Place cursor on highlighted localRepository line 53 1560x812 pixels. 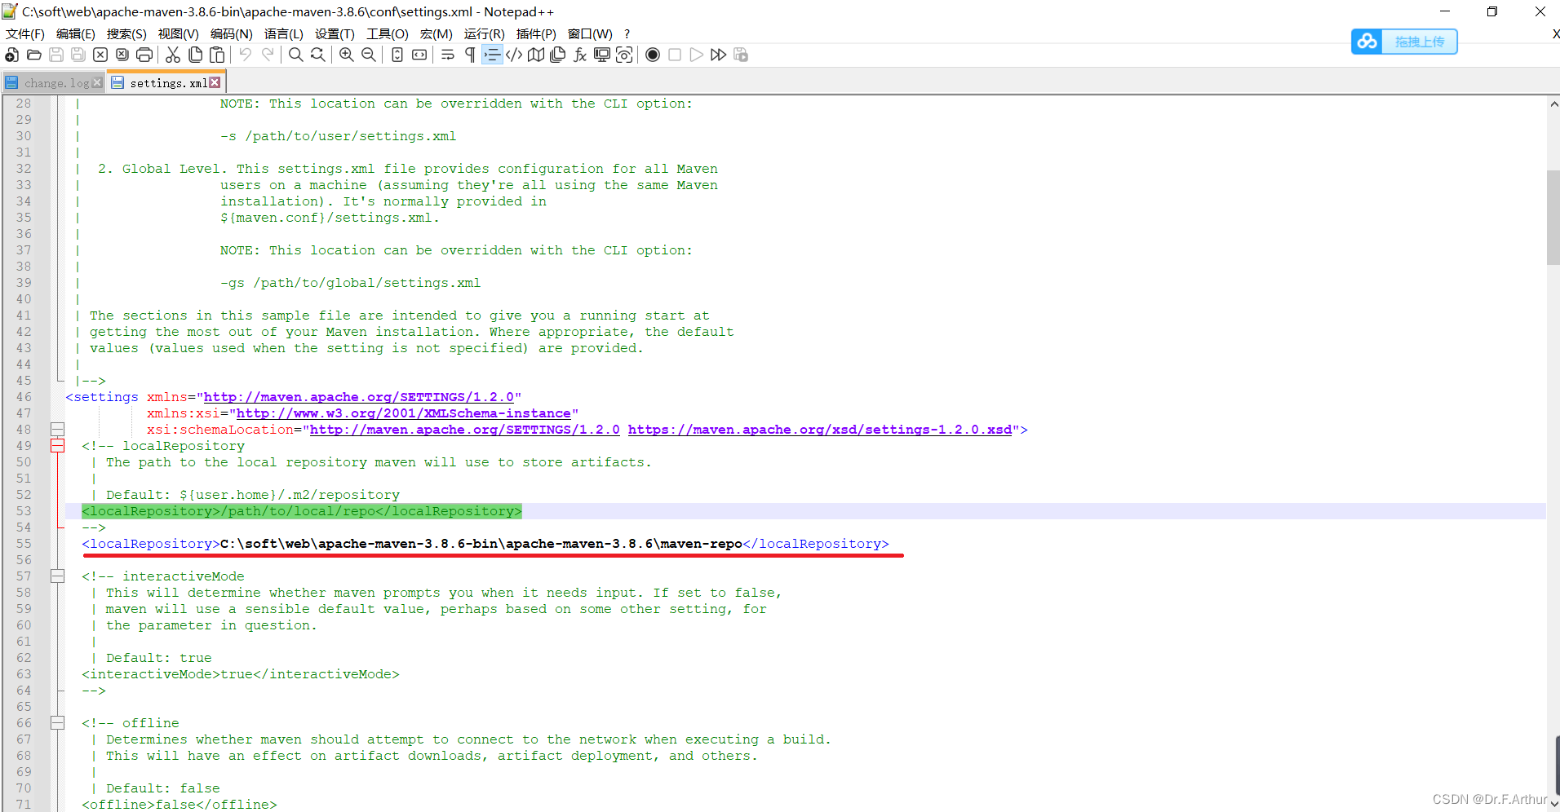[x=301, y=511]
